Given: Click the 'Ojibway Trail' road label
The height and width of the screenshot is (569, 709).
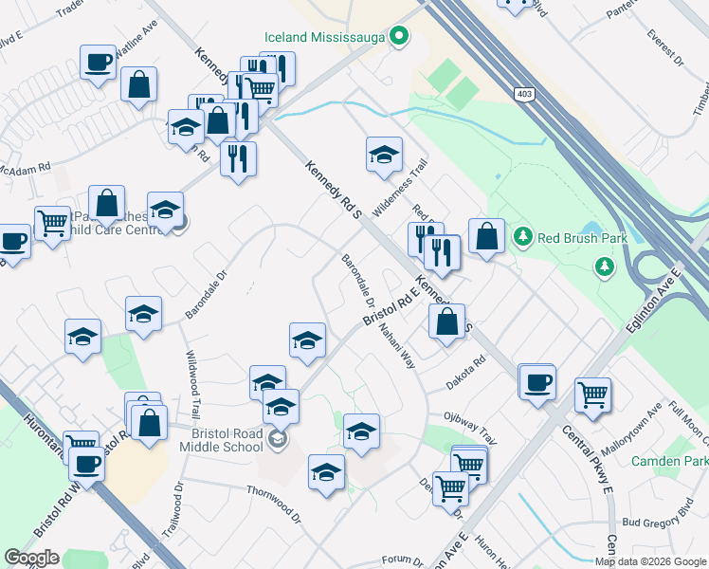Looking at the screenshot, I should coord(470,428).
